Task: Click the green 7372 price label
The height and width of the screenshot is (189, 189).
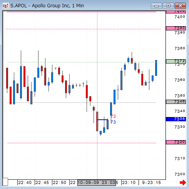Action: tap(176, 61)
